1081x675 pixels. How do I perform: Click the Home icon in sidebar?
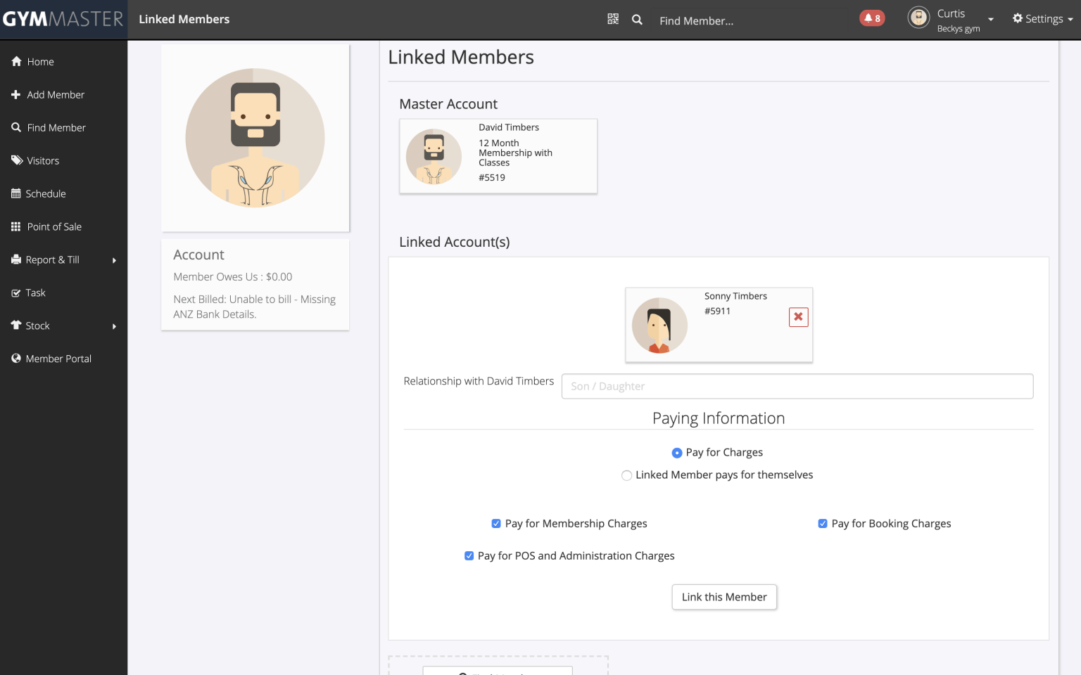(x=16, y=62)
